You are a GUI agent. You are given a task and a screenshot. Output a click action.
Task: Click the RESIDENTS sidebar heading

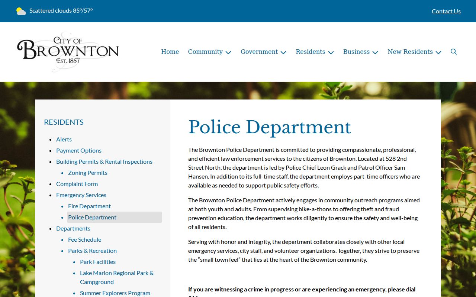(x=64, y=122)
